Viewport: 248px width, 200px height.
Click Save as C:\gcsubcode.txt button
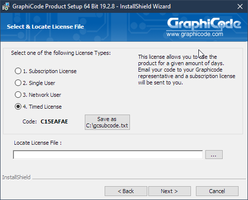[107, 122]
